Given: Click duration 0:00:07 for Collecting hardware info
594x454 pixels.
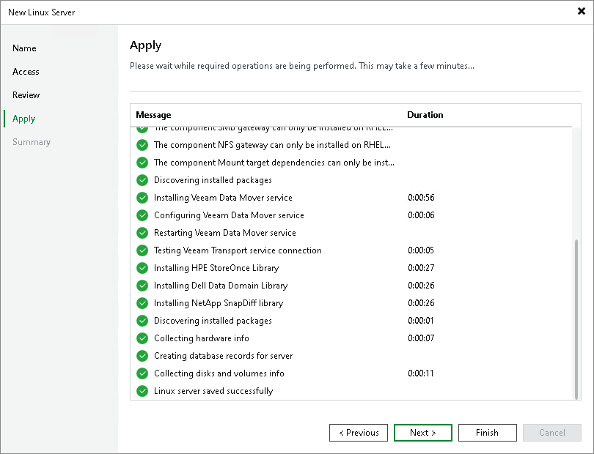Looking at the screenshot, I should [x=421, y=338].
